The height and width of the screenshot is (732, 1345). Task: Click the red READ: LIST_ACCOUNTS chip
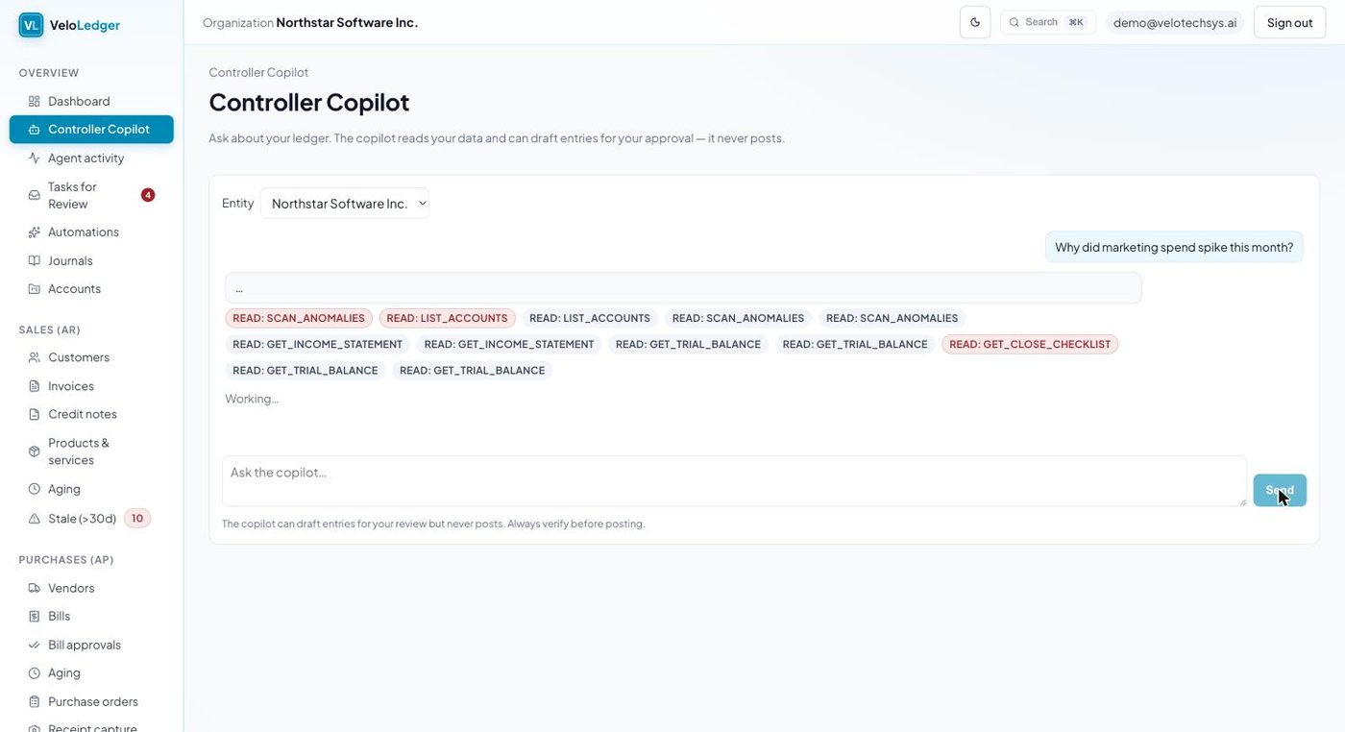point(447,318)
